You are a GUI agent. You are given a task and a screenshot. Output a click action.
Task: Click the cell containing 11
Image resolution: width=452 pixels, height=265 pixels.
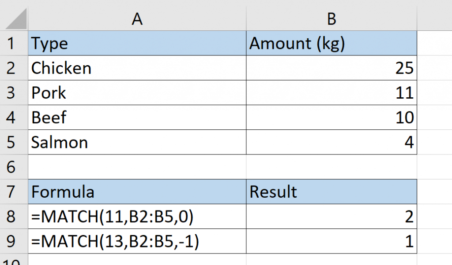click(331, 92)
